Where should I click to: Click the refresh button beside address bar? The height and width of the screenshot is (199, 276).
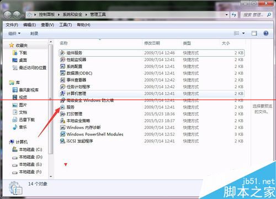[234, 15]
